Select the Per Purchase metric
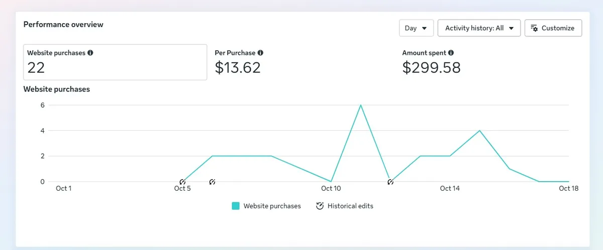The image size is (603, 250). click(x=239, y=62)
